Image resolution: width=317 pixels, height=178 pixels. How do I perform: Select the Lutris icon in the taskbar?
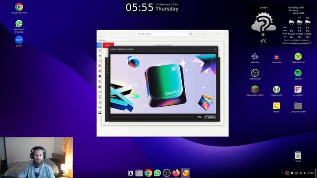[185, 173]
